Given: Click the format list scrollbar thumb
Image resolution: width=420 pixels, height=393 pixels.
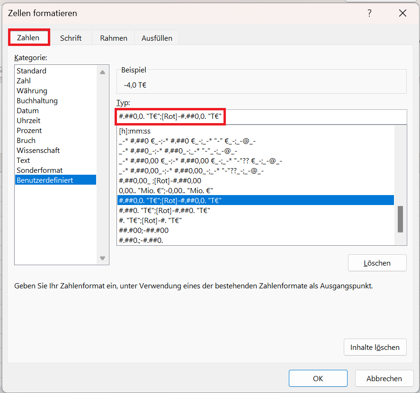Looking at the screenshot, I should [400, 219].
